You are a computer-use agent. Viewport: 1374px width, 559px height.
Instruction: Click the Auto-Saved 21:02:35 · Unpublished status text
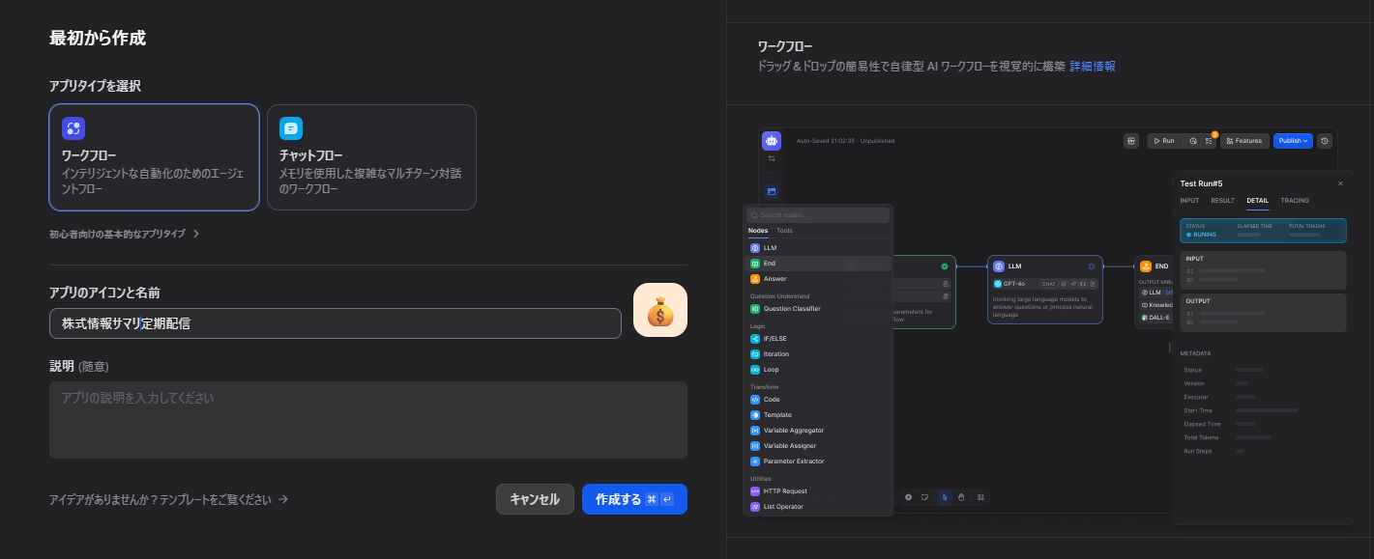tap(845, 141)
